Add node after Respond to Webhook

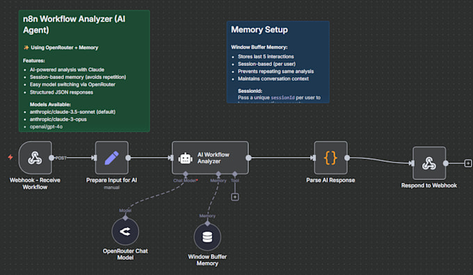pyautogui.click(x=468, y=163)
